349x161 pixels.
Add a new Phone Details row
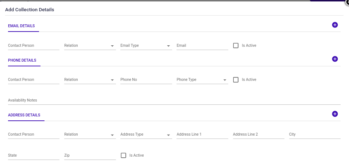(335, 59)
